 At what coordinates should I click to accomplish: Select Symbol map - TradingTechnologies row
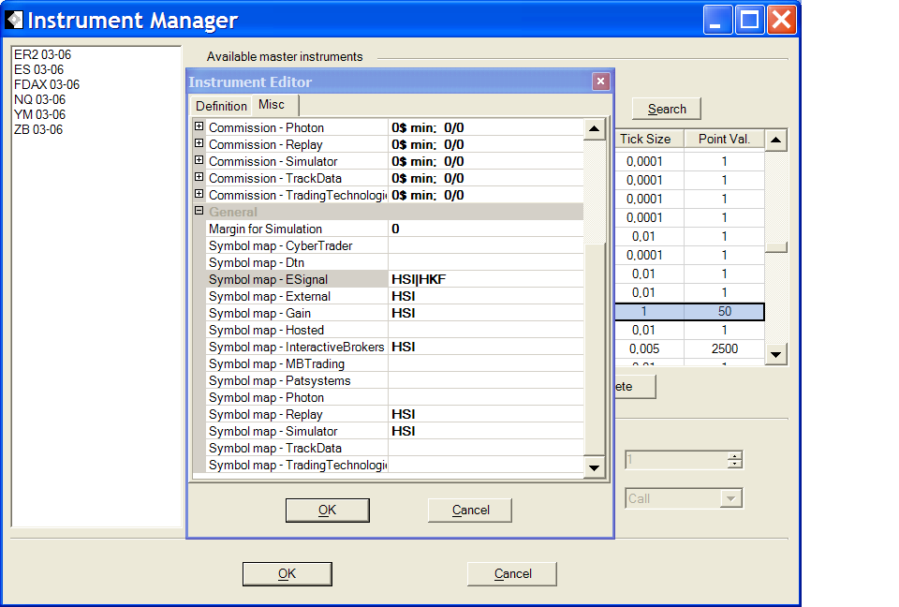[x=394, y=465]
